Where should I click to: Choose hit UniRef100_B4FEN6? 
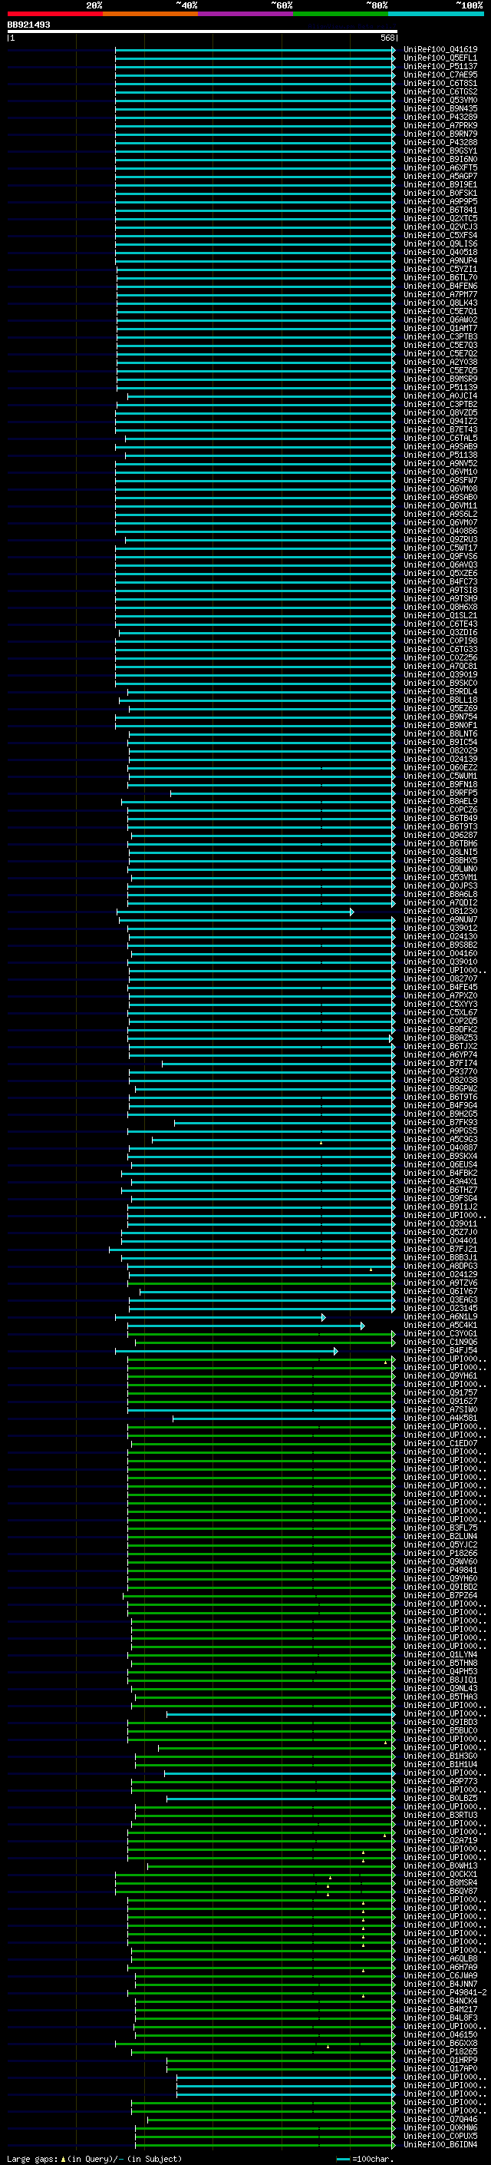(x=440, y=286)
